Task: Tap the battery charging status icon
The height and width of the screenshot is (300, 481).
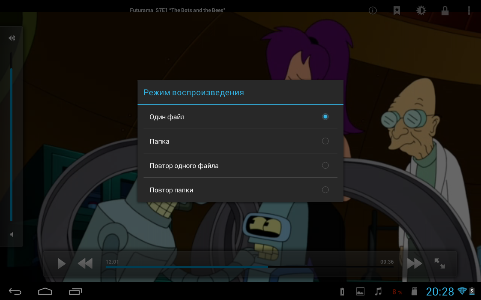Action: [x=472, y=291]
